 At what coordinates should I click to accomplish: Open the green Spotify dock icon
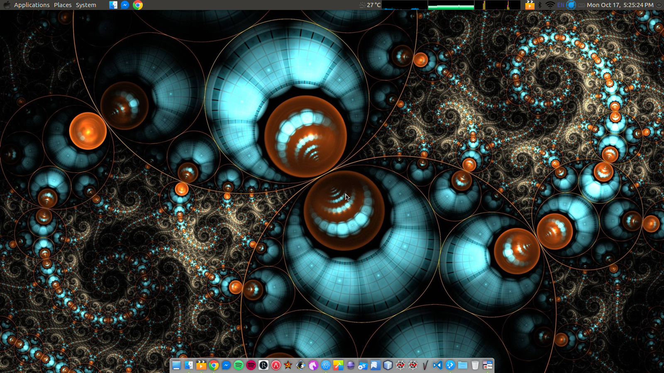pos(239,365)
